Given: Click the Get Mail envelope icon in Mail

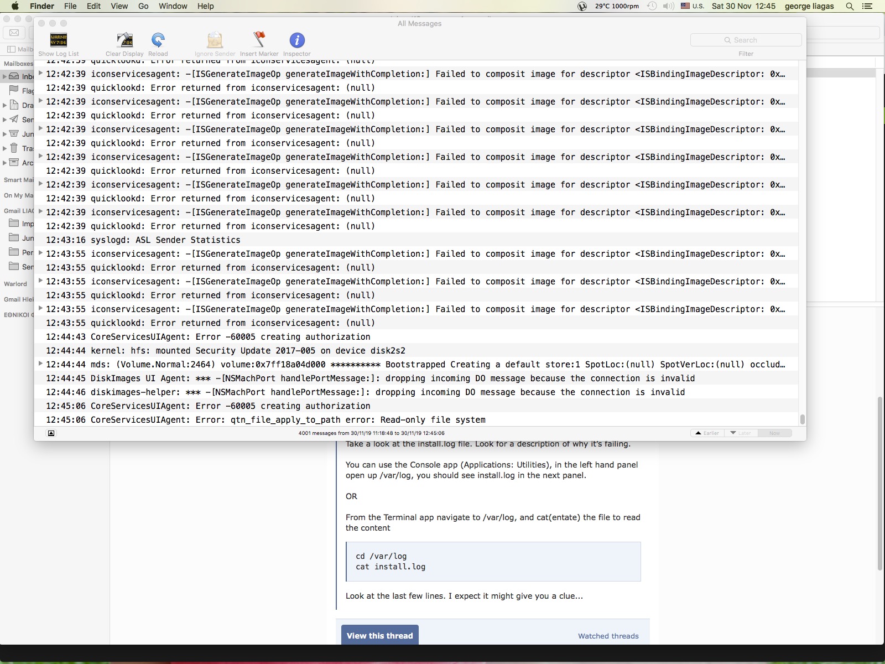Looking at the screenshot, I should [x=14, y=33].
